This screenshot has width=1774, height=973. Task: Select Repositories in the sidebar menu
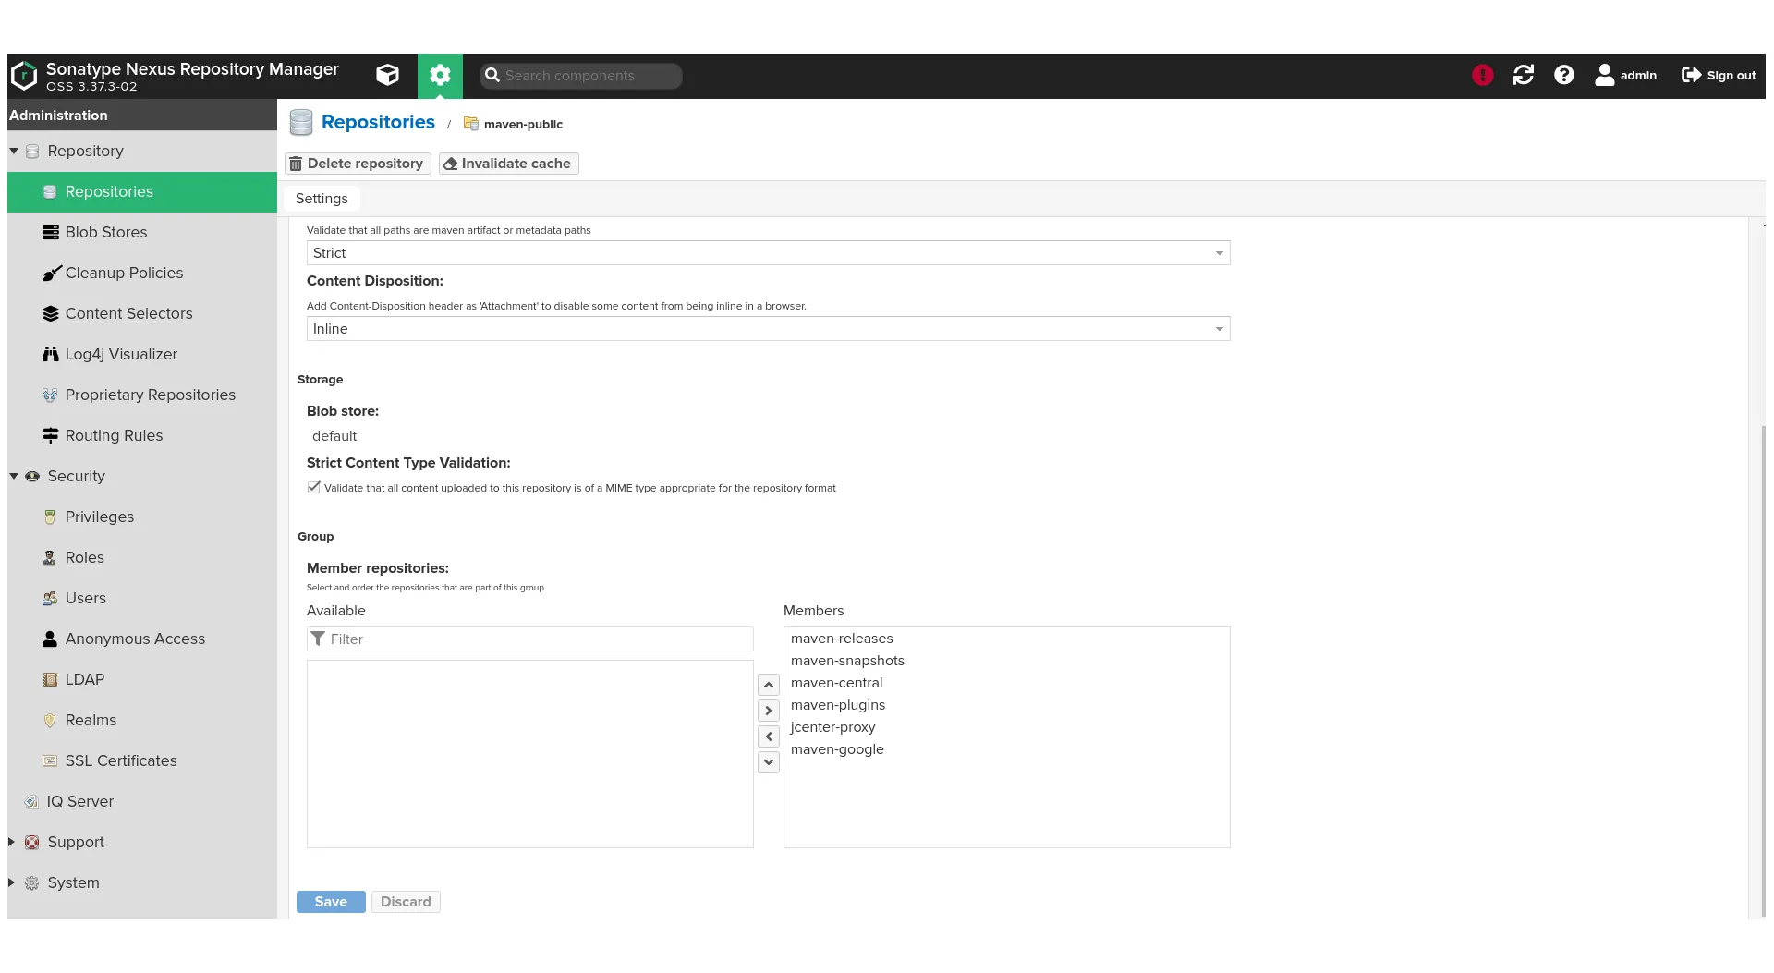(142, 192)
